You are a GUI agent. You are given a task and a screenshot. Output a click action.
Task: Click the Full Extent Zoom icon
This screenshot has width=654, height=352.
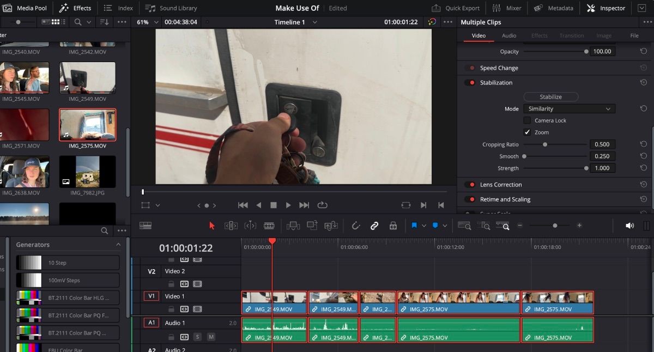coord(464,226)
